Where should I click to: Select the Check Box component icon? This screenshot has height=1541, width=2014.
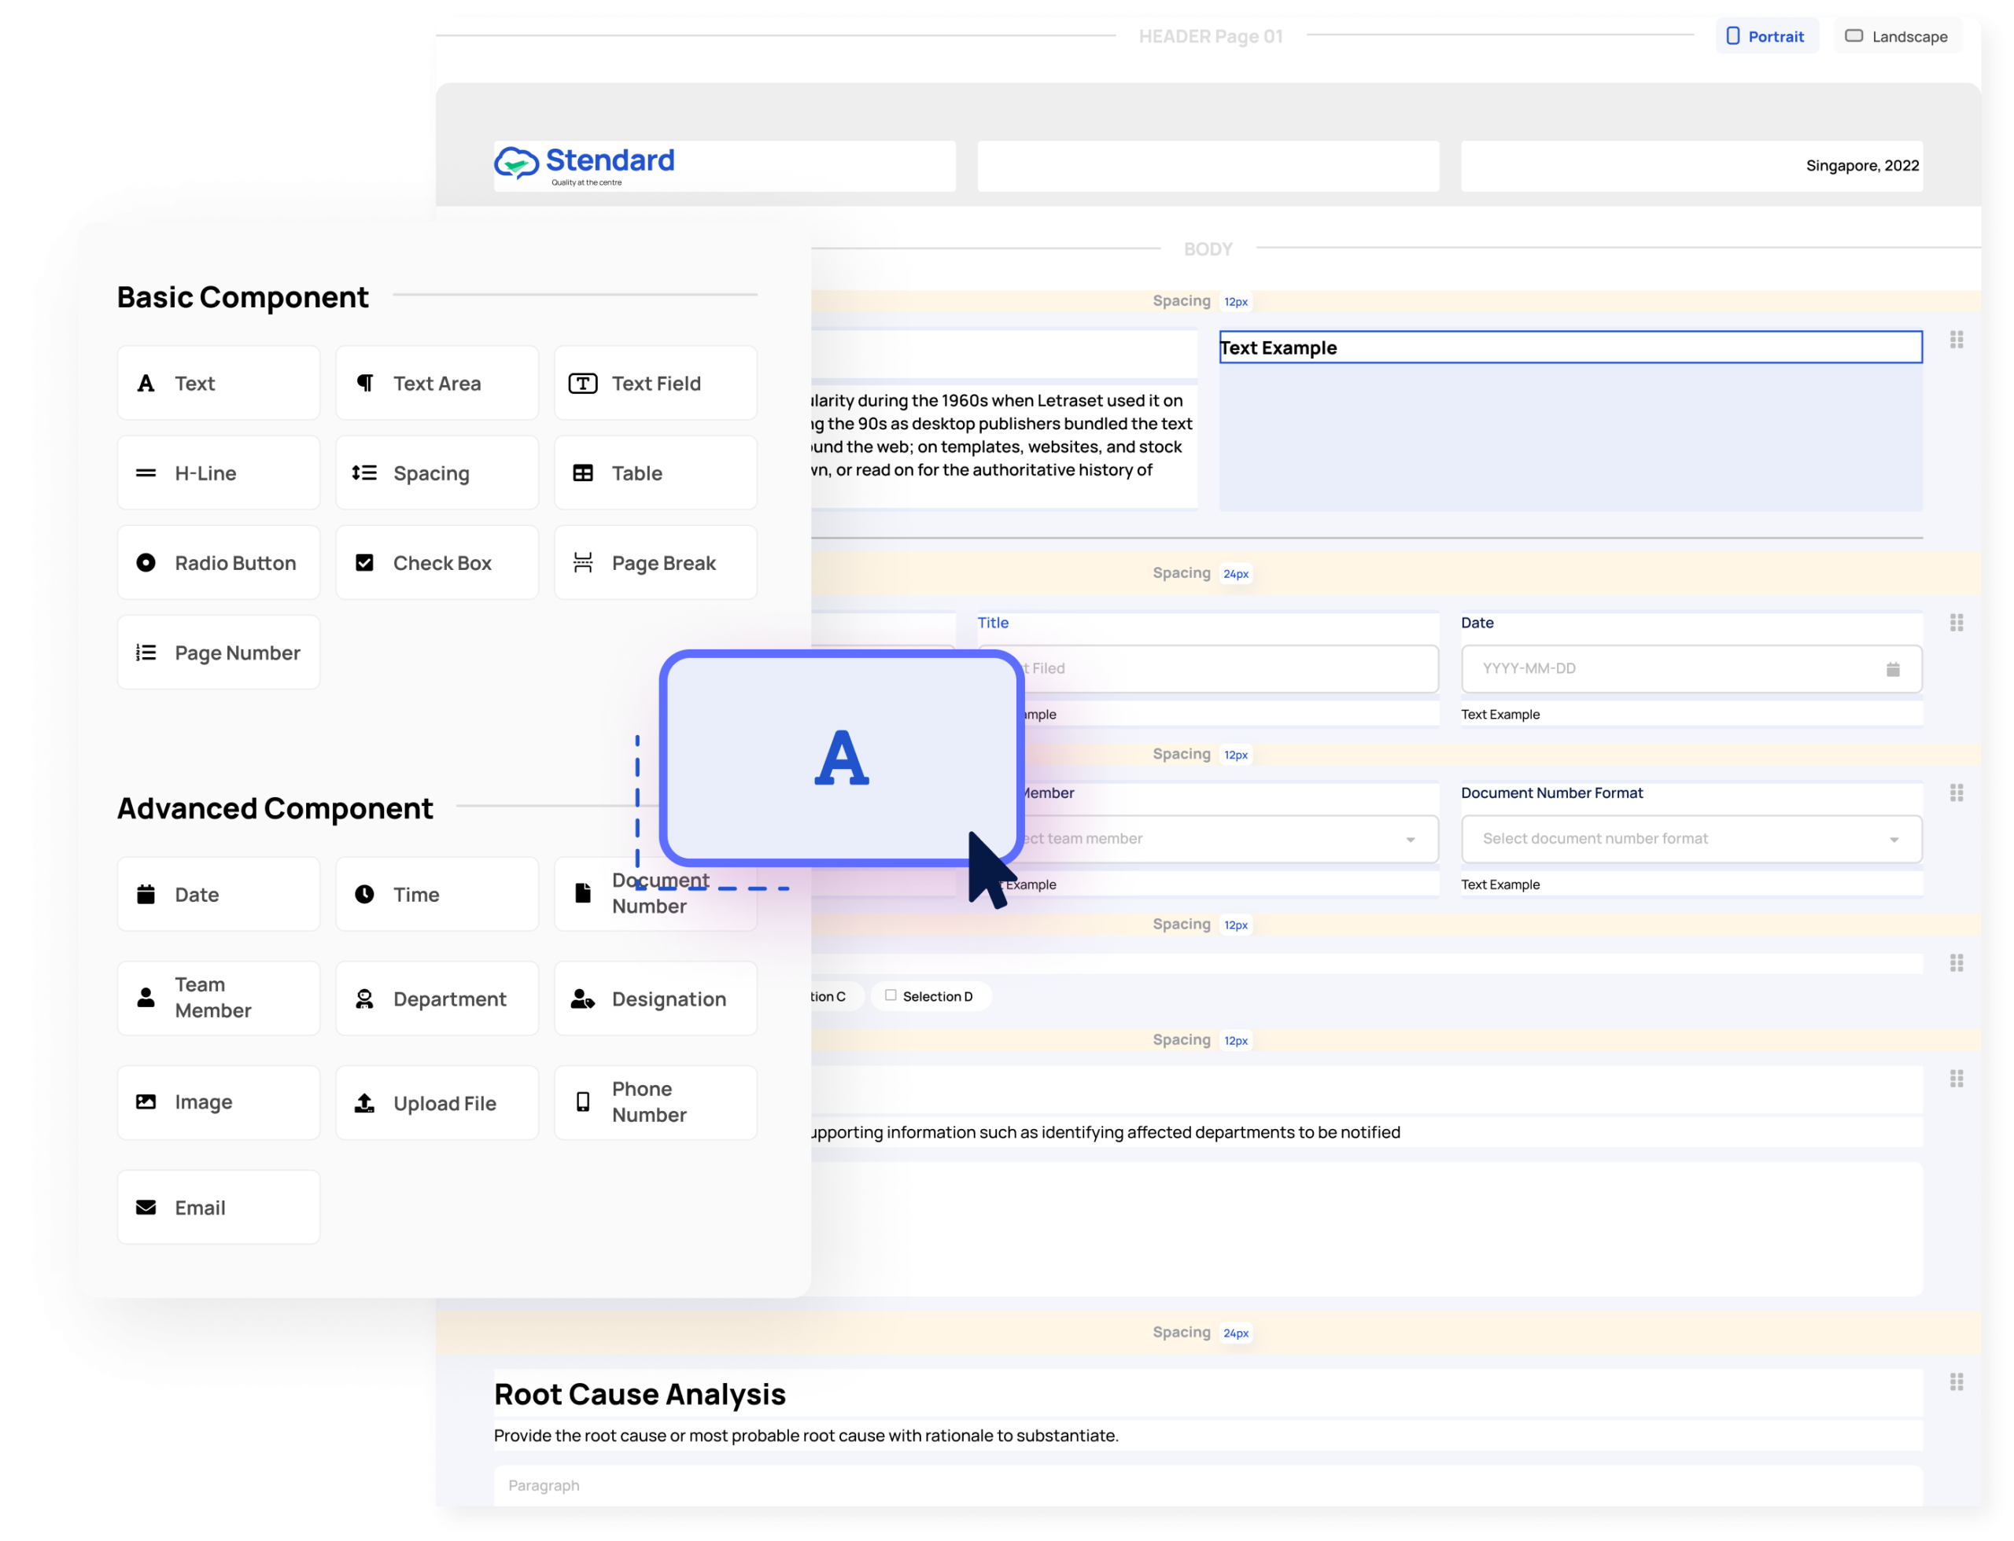(364, 563)
